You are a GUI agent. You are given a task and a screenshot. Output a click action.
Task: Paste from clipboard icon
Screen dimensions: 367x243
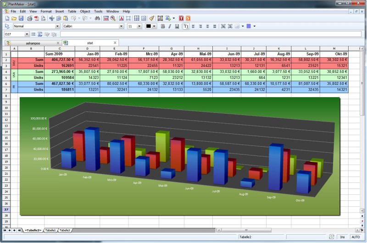pos(66,18)
